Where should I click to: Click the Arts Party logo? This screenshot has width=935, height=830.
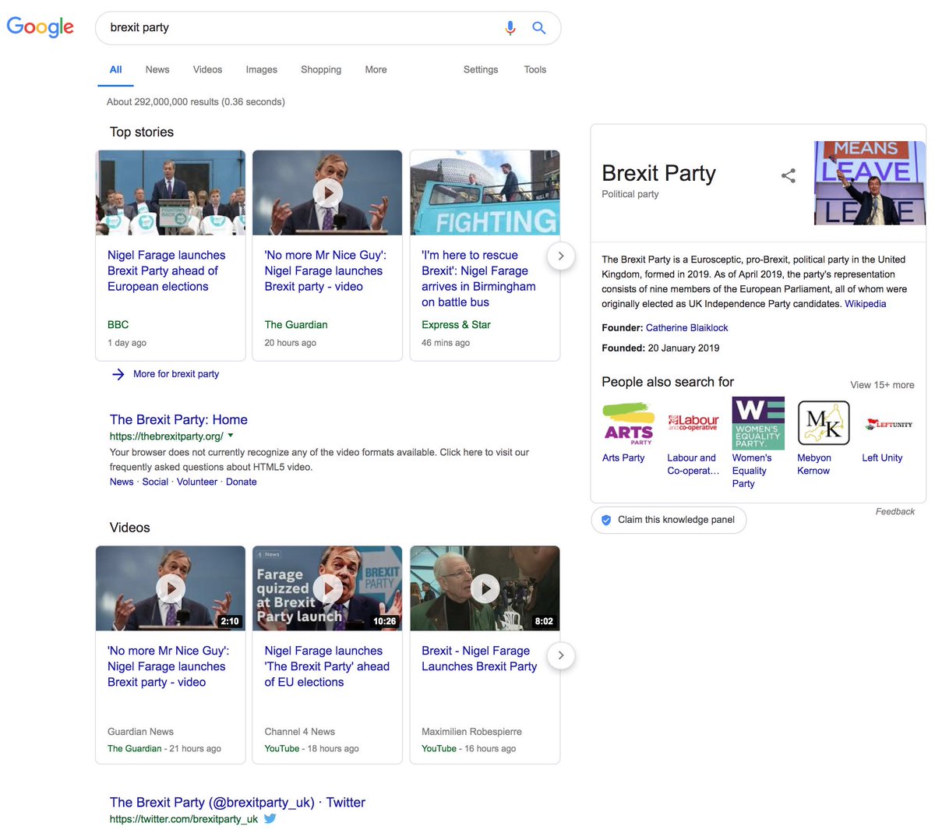click(629, 423)
